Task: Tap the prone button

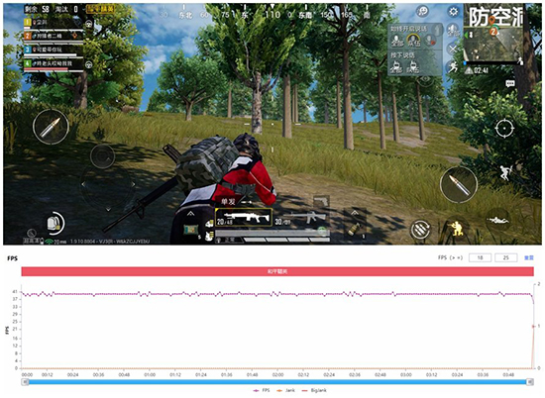Action: pyautogui.click(x=497, y=220)
